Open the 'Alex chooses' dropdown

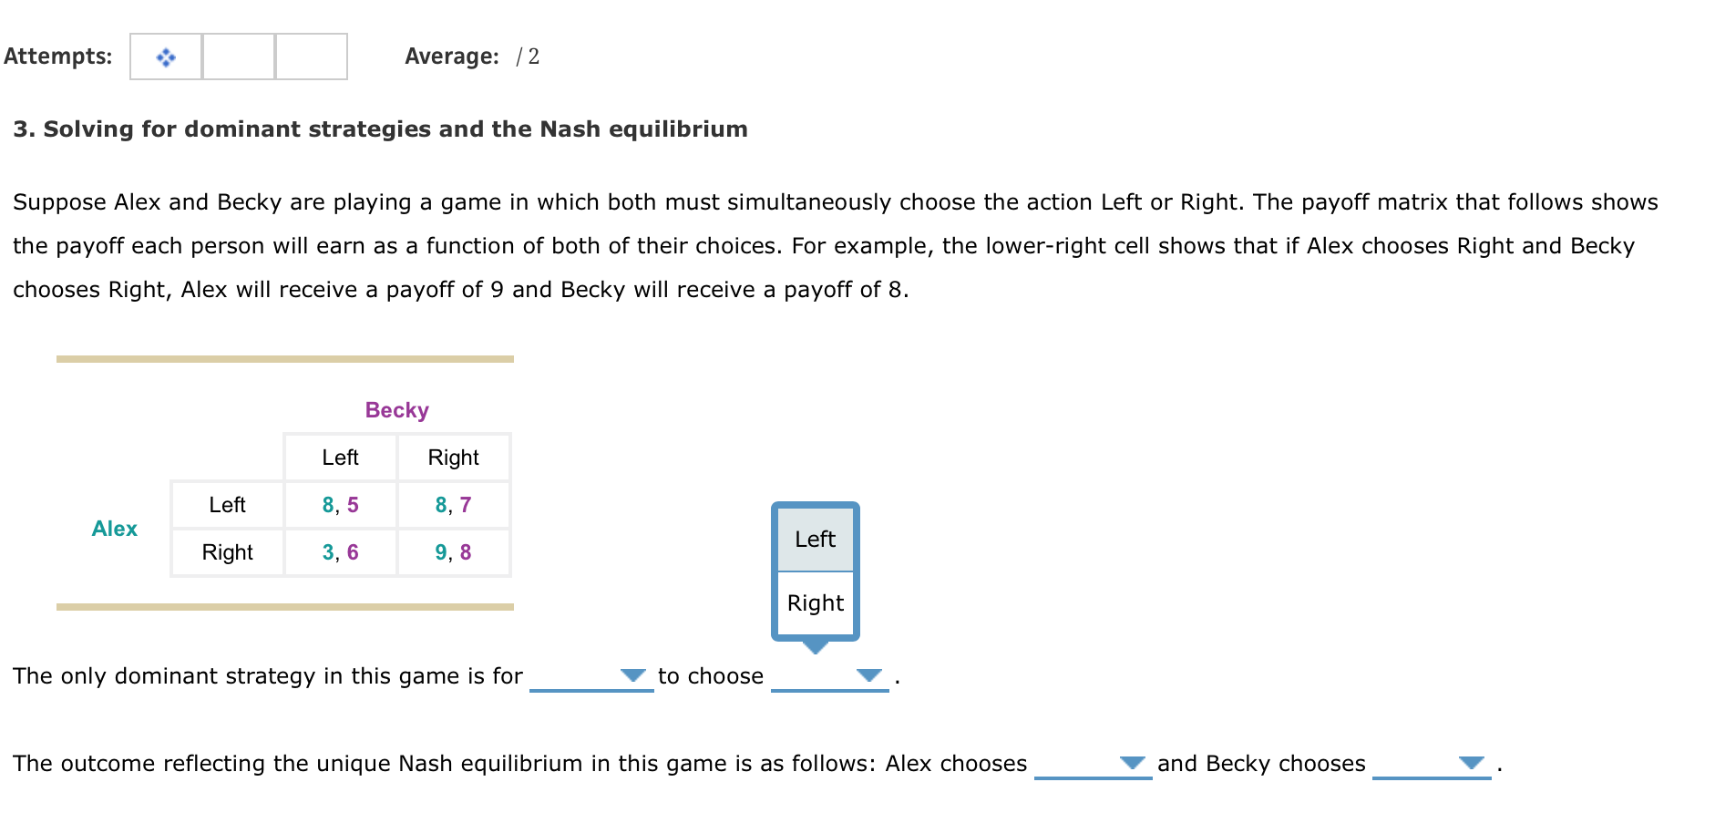click(1094, 764)
